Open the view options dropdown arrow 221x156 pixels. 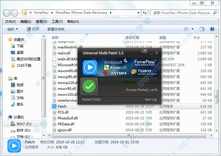coord(193,29)
